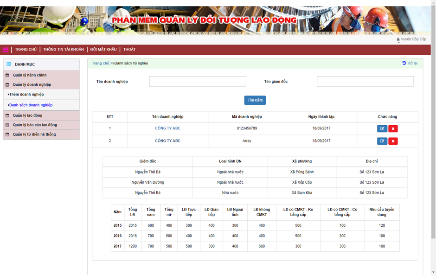Viewport: 436px width, 275px height.
Task: Expand Quản lý báo cáo lao động section
Action: pos(35,125)
